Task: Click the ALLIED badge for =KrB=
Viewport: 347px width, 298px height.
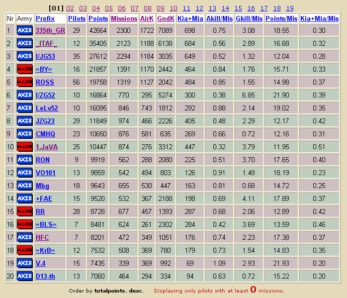Action: 25,250
